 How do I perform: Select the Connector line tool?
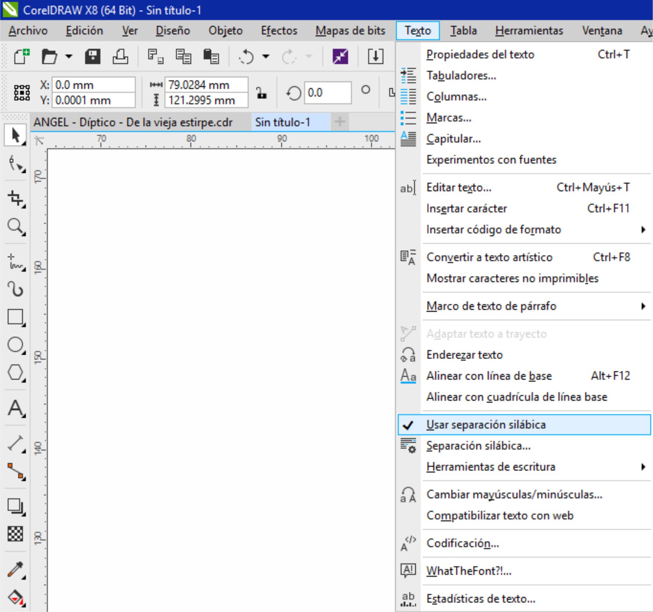[16, 471]
